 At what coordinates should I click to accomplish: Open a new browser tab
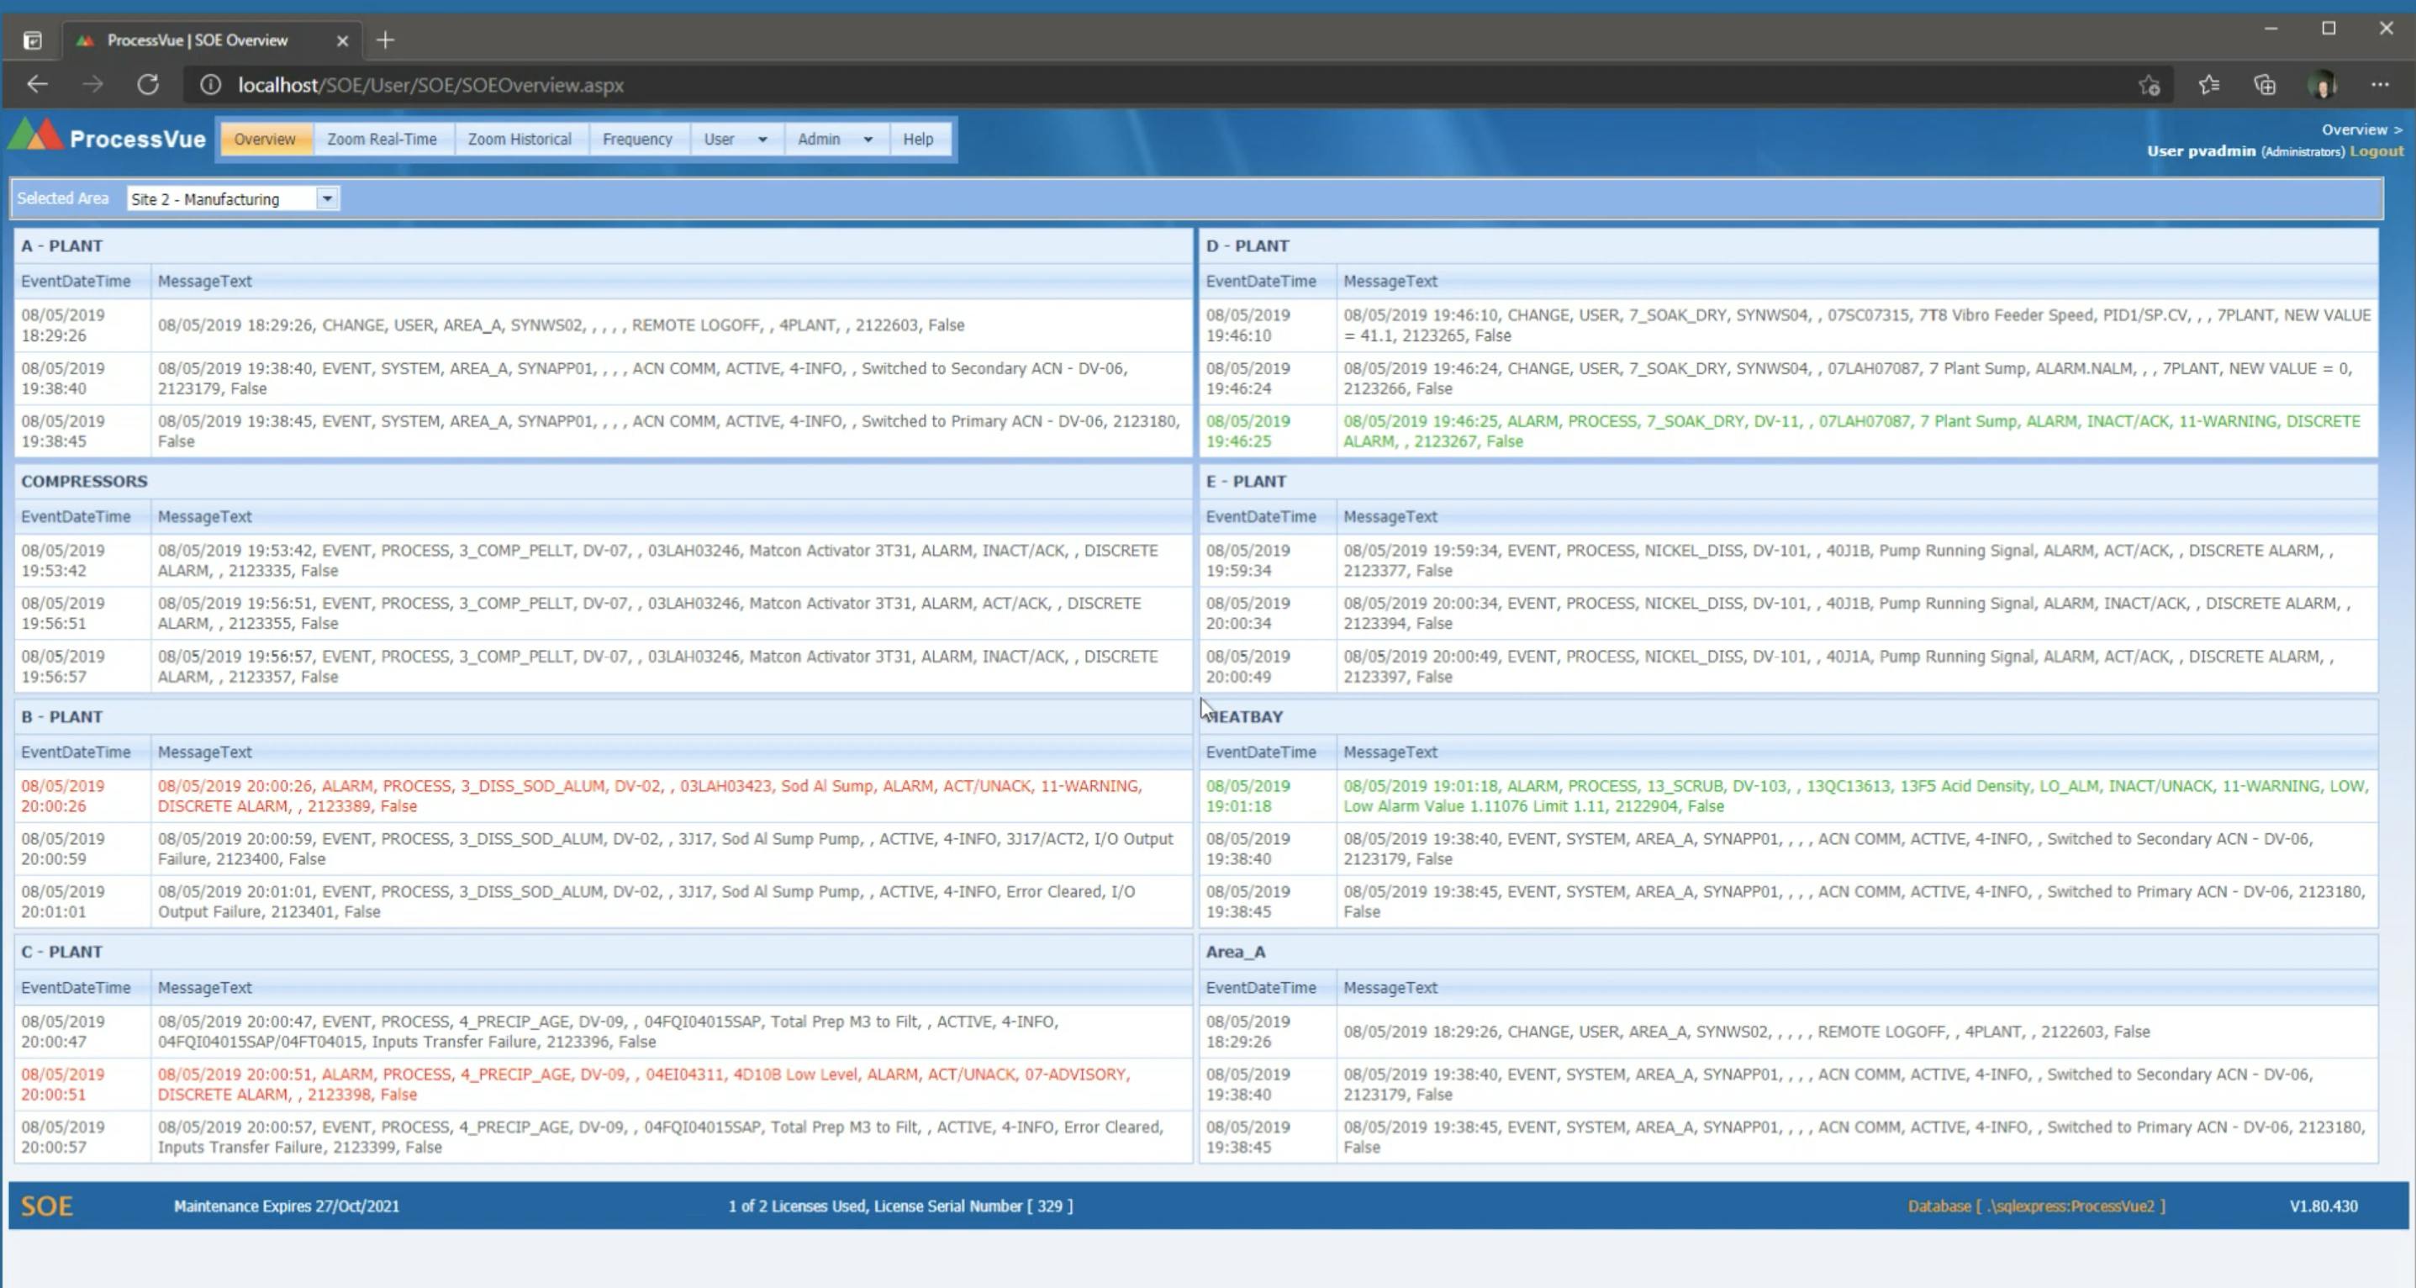[x=386, y=40]
